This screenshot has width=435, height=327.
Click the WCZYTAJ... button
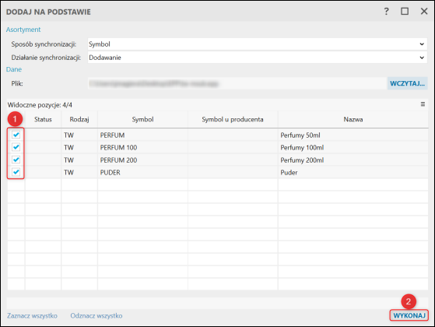[x=407, y=83]
